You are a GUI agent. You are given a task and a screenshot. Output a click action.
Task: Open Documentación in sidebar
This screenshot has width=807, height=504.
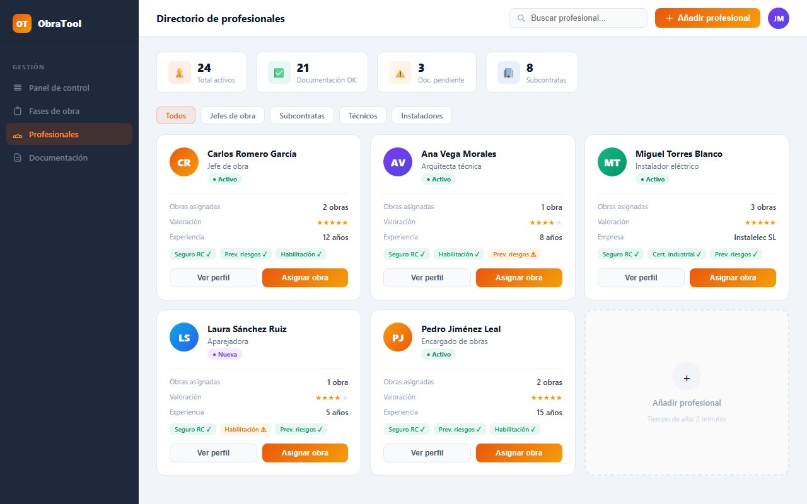(x=69, y=157)
